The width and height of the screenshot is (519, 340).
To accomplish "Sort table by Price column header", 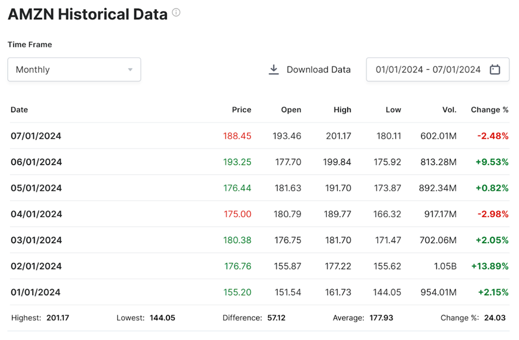I will (242, 109).
